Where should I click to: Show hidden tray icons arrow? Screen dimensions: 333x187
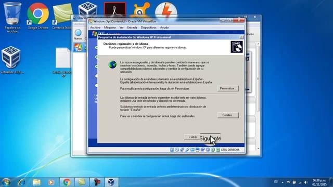(x=283, y=182)
